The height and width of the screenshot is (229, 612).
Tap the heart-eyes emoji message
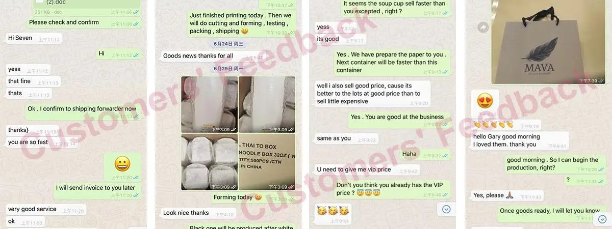pyautogui.click(x=485, y=102)
